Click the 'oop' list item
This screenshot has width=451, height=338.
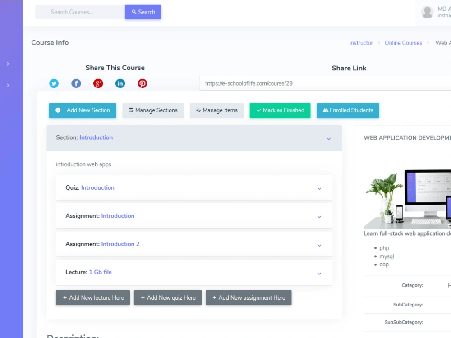coord(384,265)
